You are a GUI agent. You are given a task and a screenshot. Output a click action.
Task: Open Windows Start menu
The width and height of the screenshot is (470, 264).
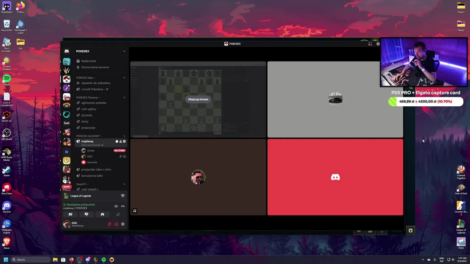point(6,260)
